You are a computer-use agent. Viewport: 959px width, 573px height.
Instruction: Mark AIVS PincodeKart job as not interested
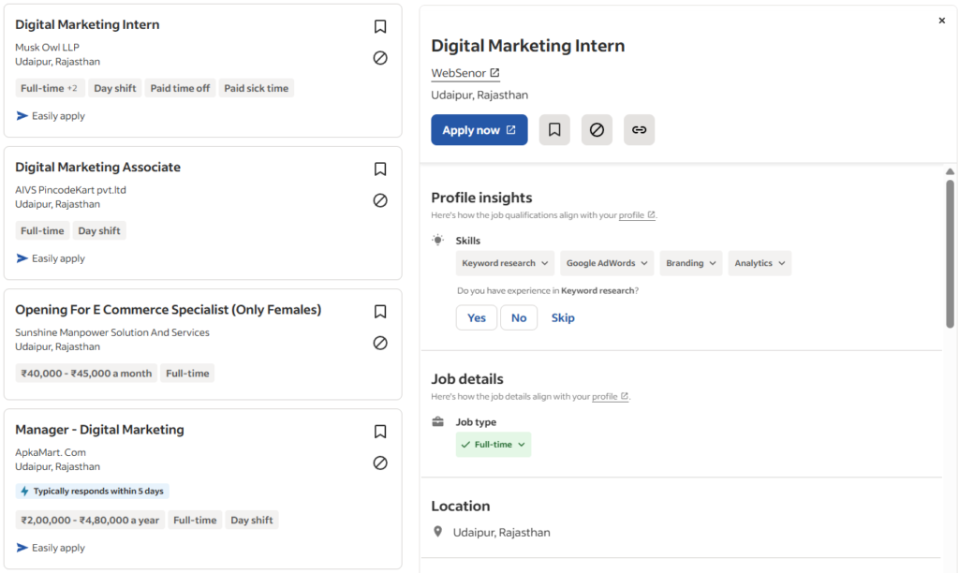coord(380,200)
